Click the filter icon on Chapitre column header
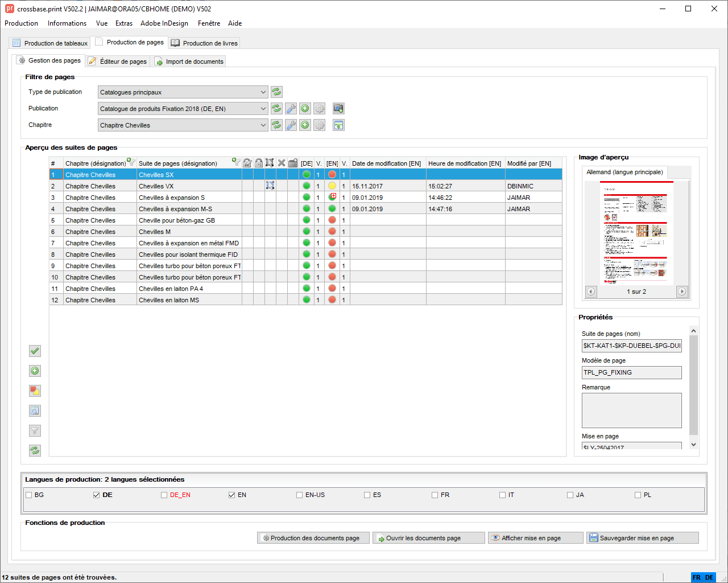Viewport: 728px width, 583px height. click(x=131, y=162)
